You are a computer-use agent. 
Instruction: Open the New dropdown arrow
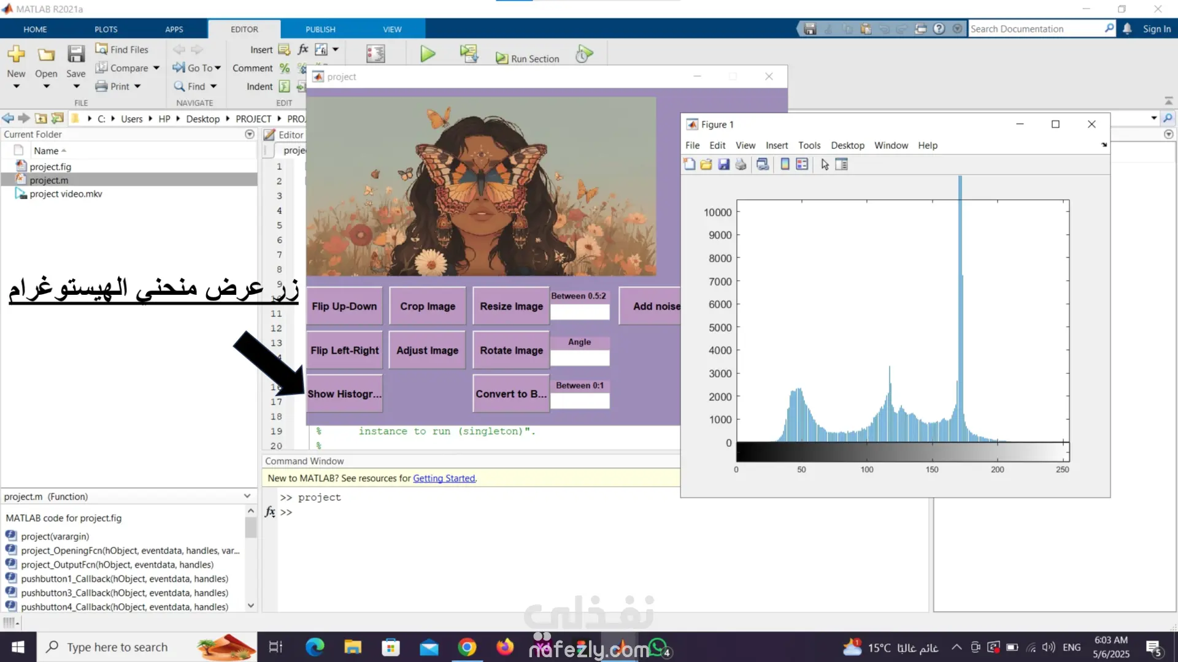point(17,86)
